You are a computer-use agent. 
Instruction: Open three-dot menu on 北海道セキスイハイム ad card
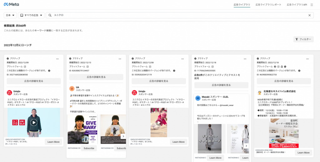coord(307,59)
